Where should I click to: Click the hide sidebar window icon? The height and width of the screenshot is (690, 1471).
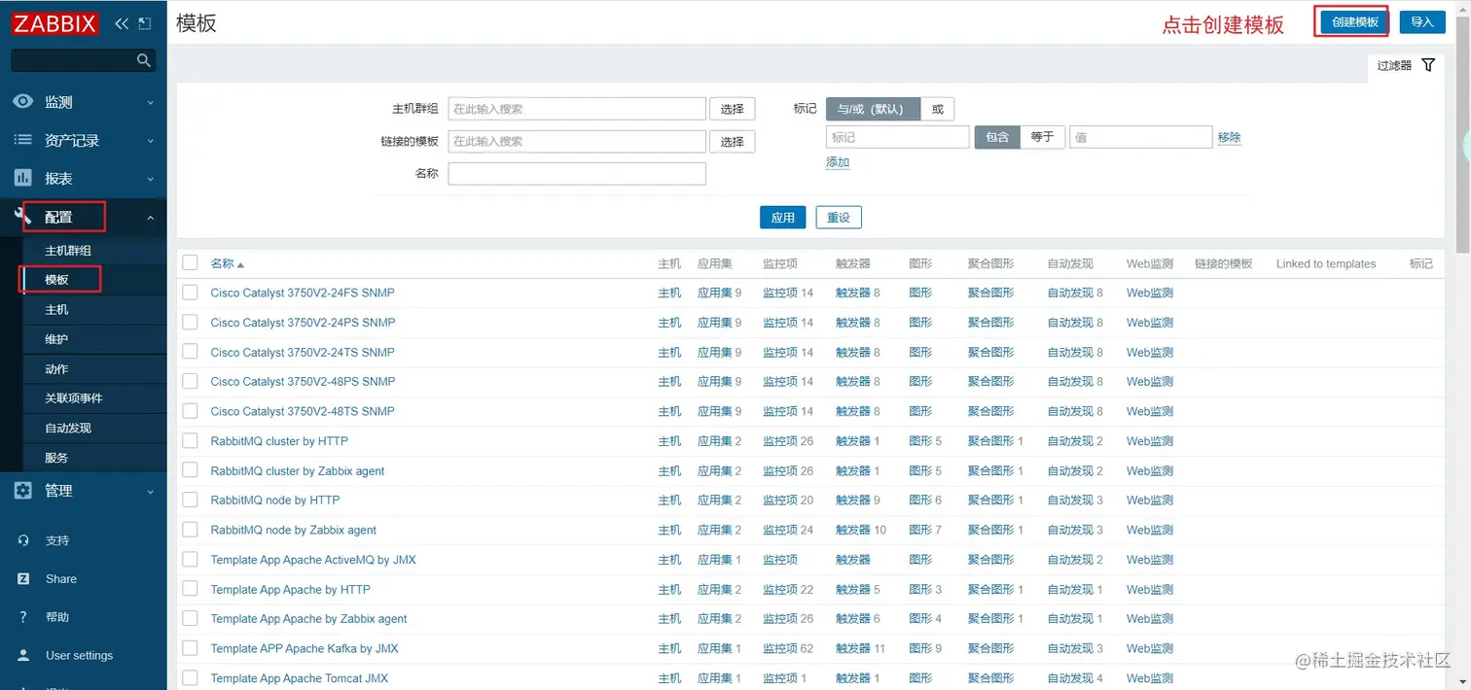click(x=144, y=23)
